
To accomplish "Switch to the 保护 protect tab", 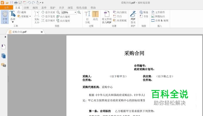I will (x=53, y=8).
